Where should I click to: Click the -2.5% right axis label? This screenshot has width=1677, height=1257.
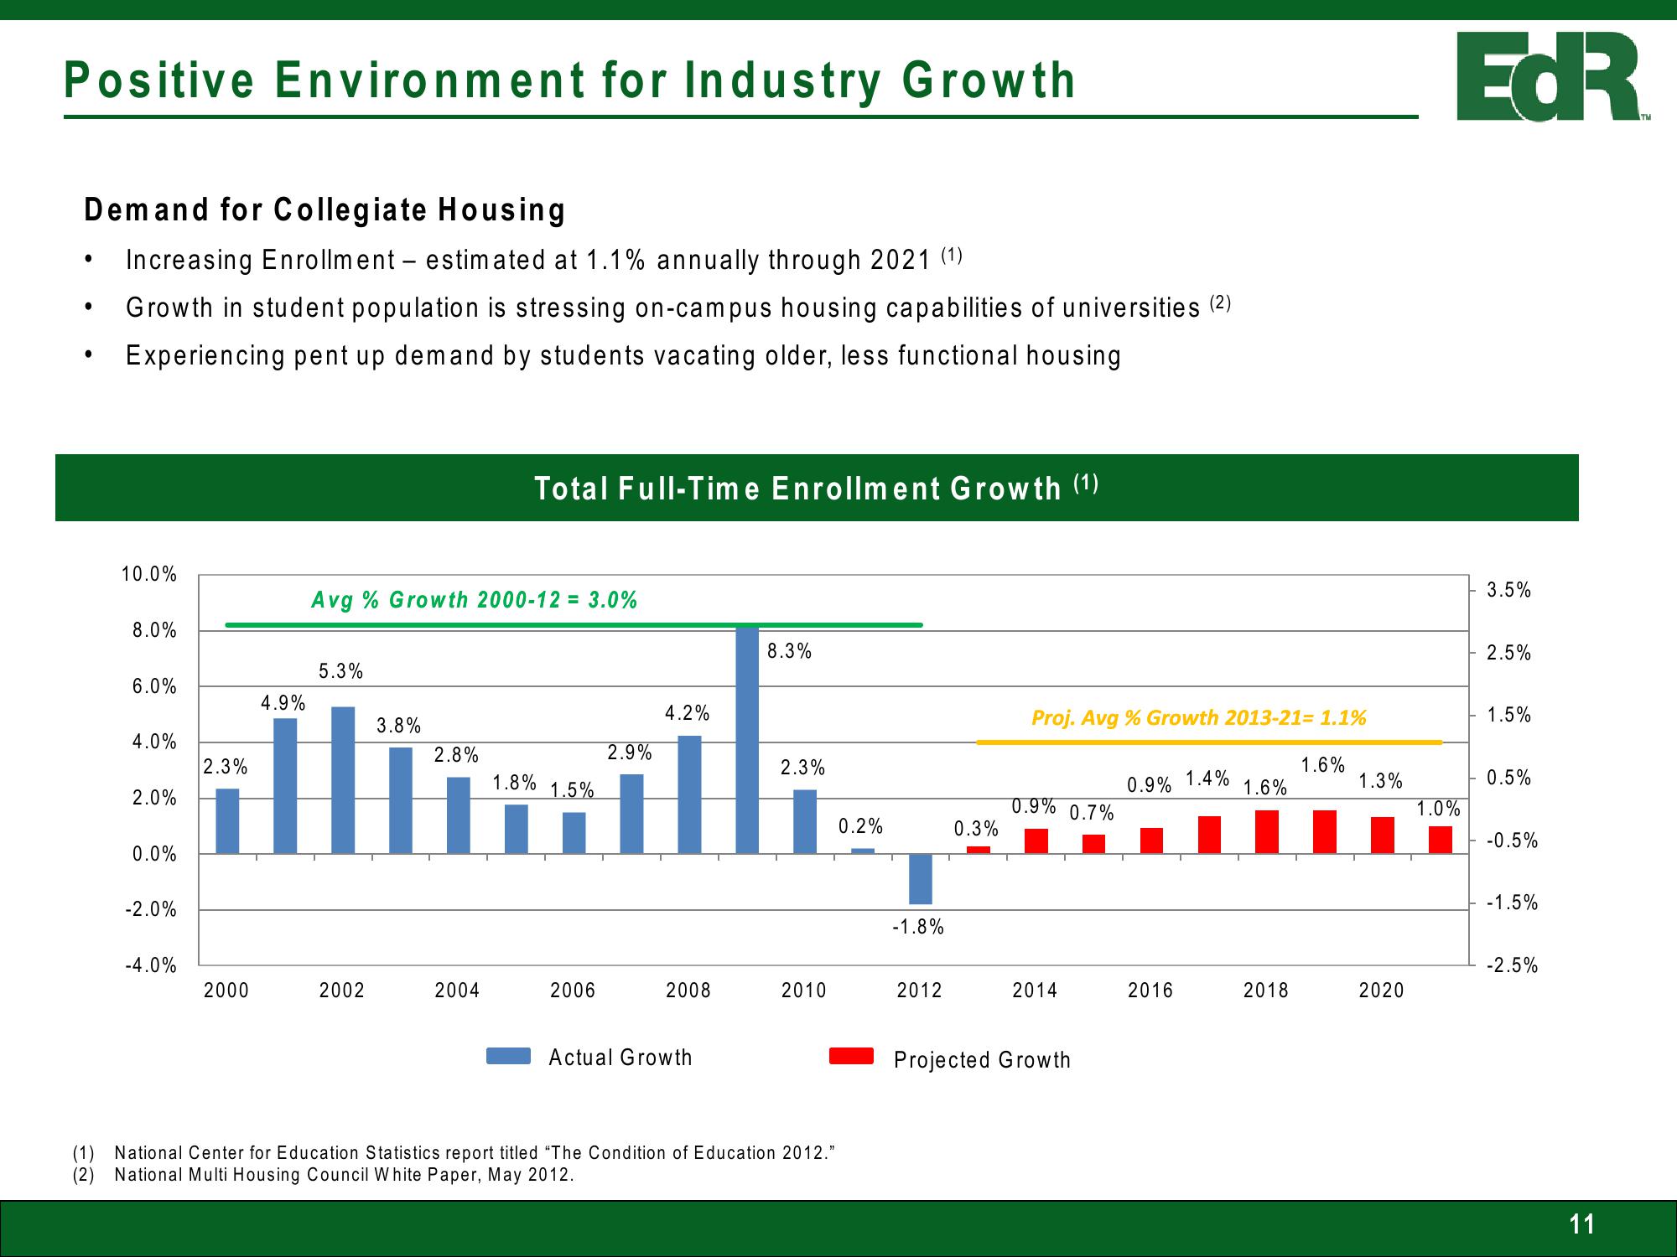pos(1513,965)
